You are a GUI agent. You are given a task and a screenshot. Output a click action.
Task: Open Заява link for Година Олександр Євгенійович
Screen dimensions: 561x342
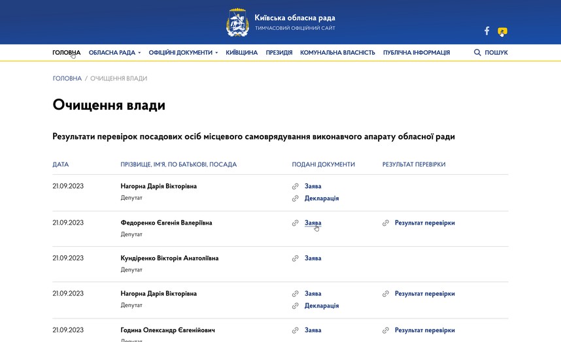[x=313, y=330]
